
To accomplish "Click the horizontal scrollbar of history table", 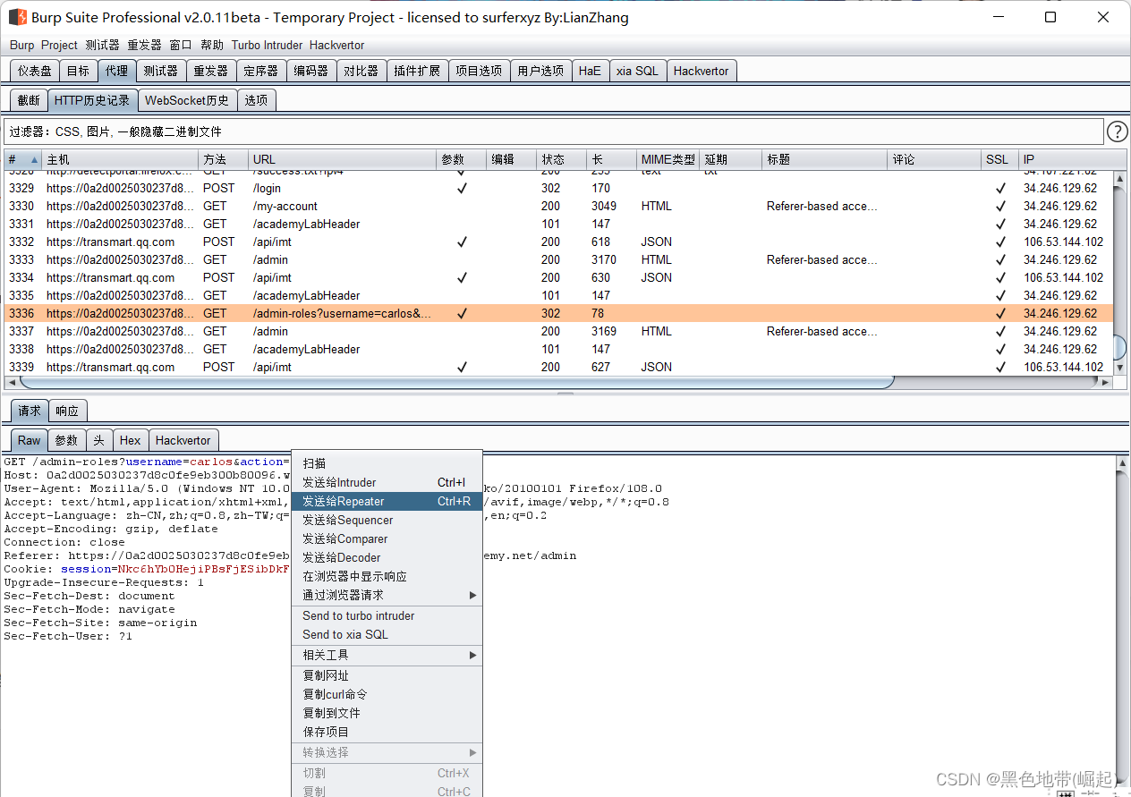I will [456, 382].
